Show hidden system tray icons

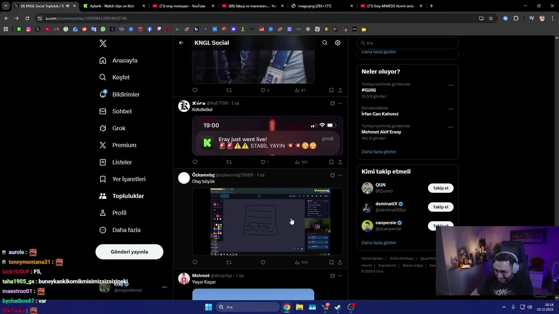coord(504,307)
